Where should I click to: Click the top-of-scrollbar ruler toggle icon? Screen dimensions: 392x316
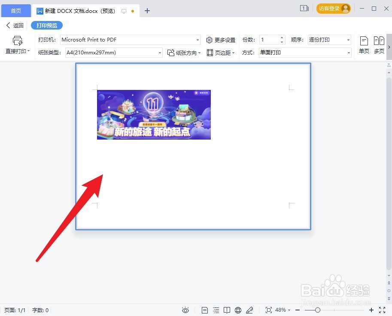pos(389,66)
